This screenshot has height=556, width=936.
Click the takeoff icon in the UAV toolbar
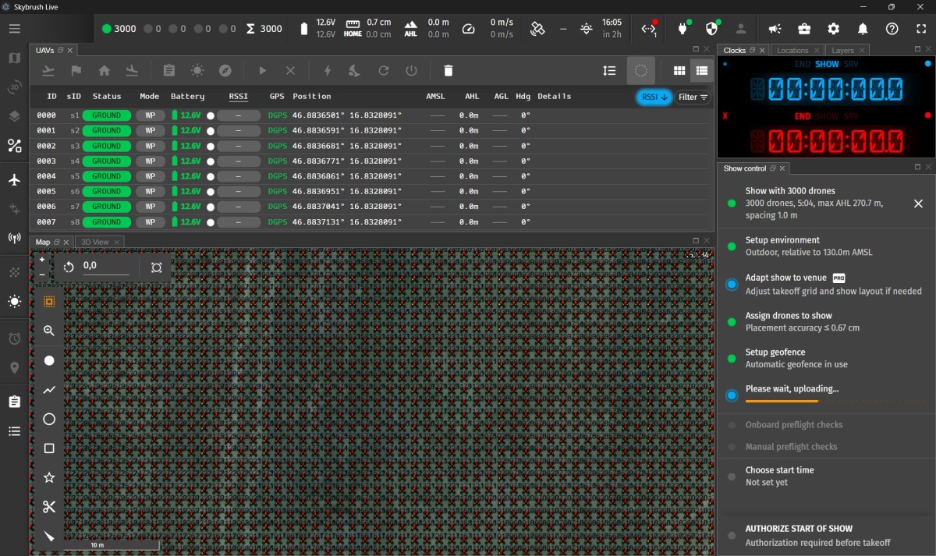click(x=48, y=70)
